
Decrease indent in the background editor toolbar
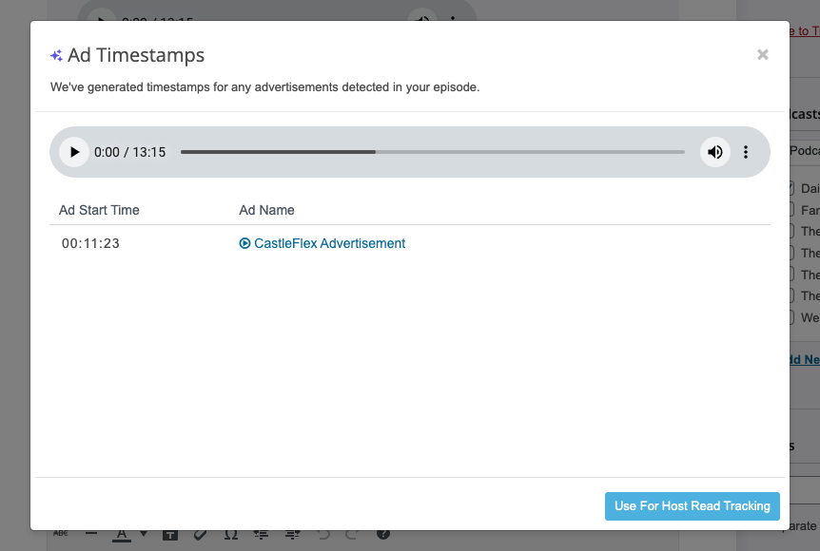point(261,534)
